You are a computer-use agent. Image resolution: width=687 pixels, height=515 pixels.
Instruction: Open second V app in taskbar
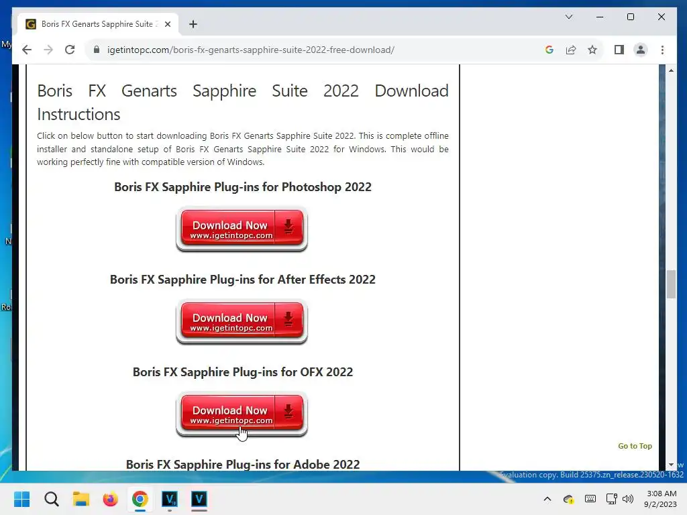tap(199, 499)
